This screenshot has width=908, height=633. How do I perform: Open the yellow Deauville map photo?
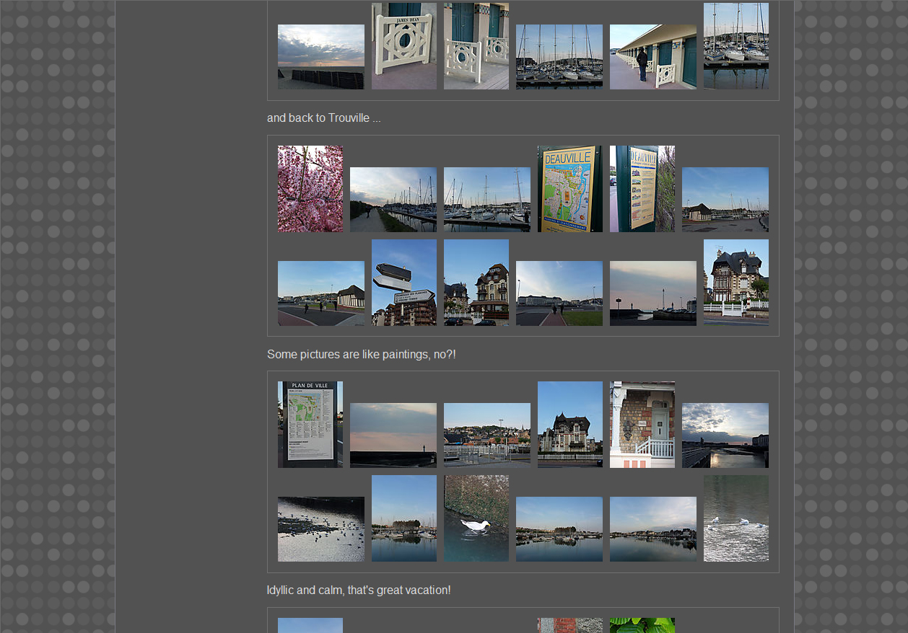(569, 189)
